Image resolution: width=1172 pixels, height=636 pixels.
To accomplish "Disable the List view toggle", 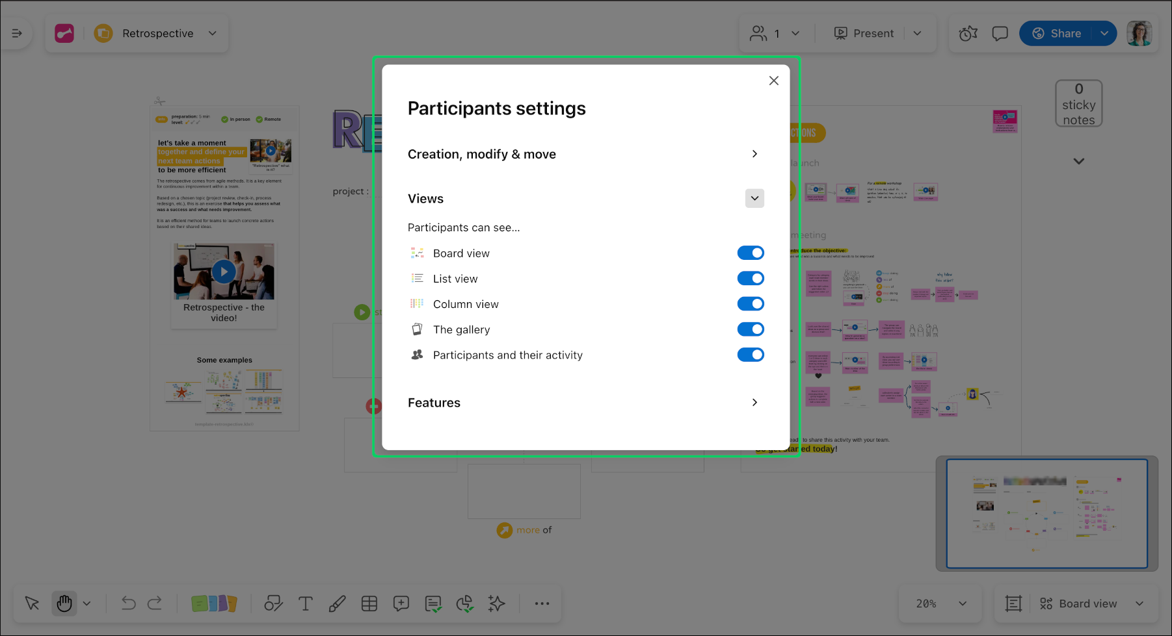I will (x=751, y=278).
